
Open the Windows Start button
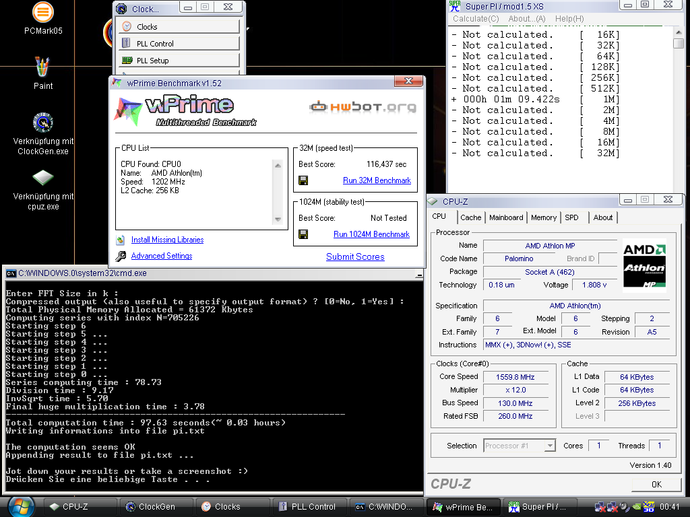[x=21, y=507]
